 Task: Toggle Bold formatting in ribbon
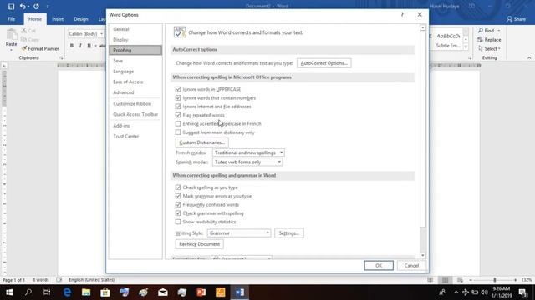[x=72, y=46]
